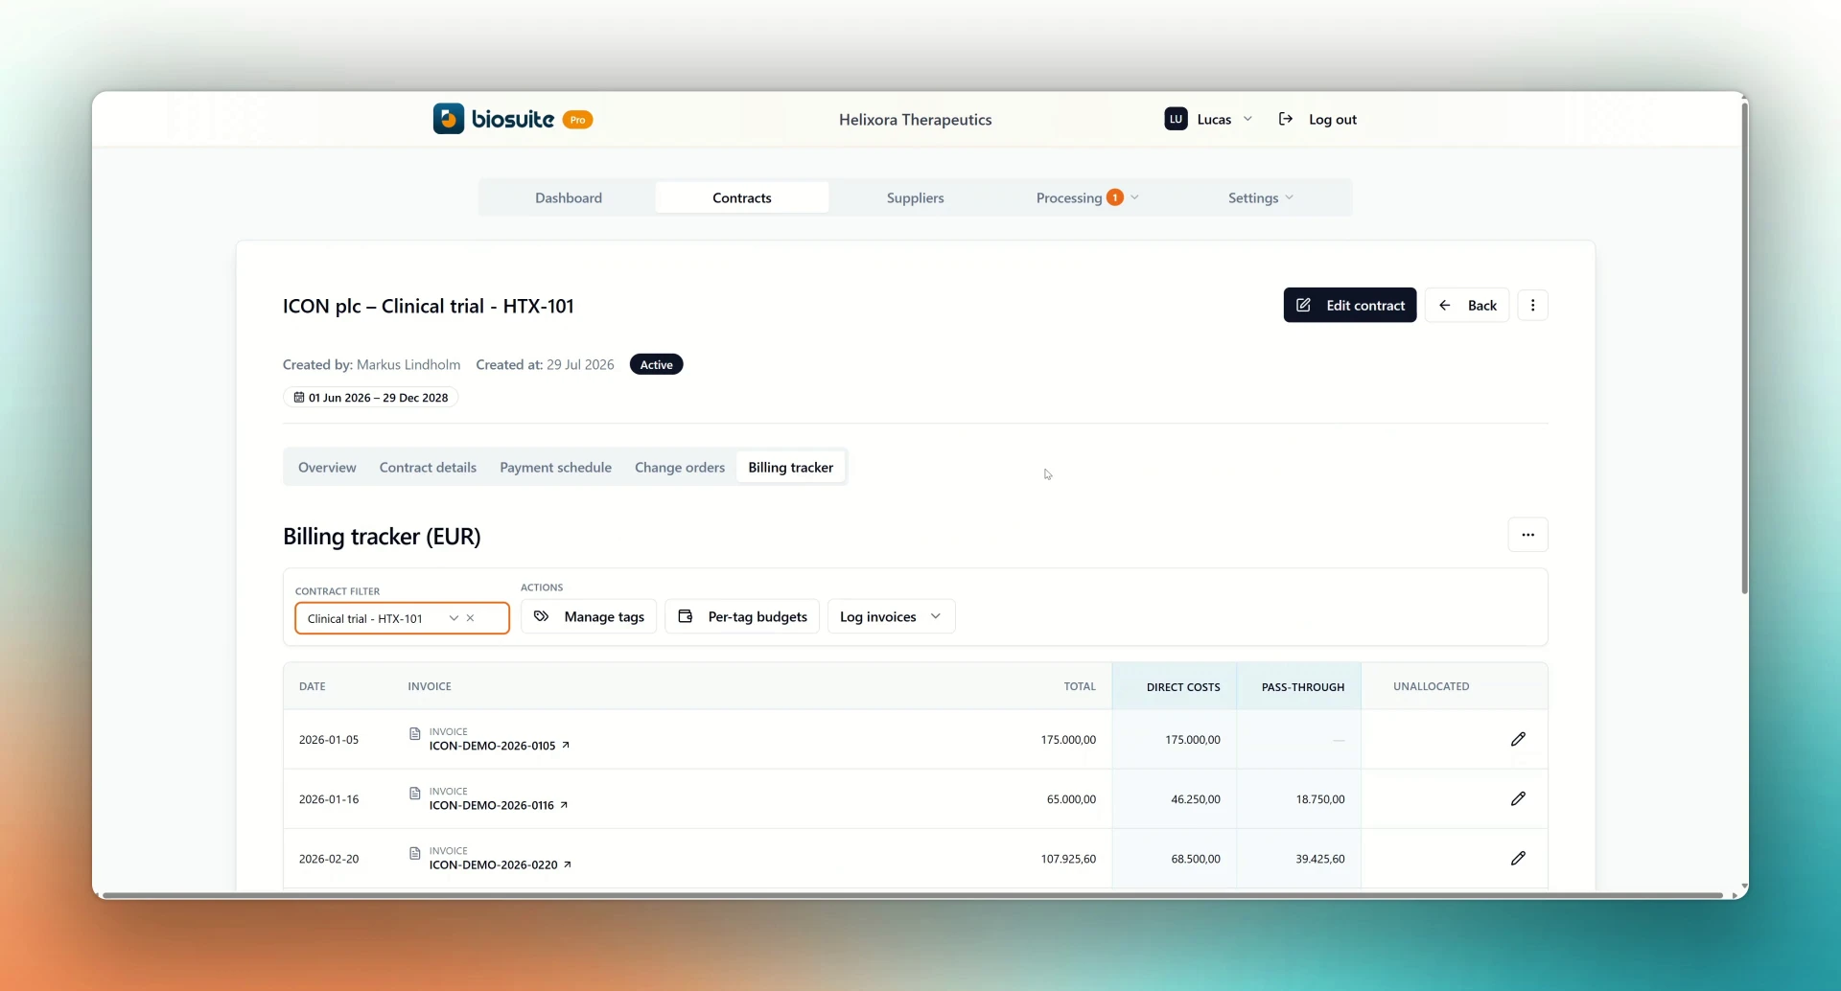This screenshot has width=1841, height=991.
Task: Click the total value 107.925,60
Action: tap(1068, 859)
